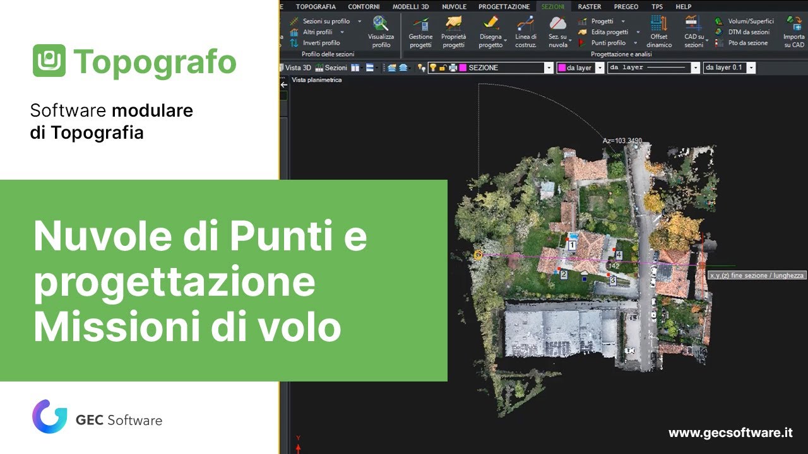Click point marker 1 on map
The width and height of the screenshot is (808, 454).
click(x=572, y=245)
